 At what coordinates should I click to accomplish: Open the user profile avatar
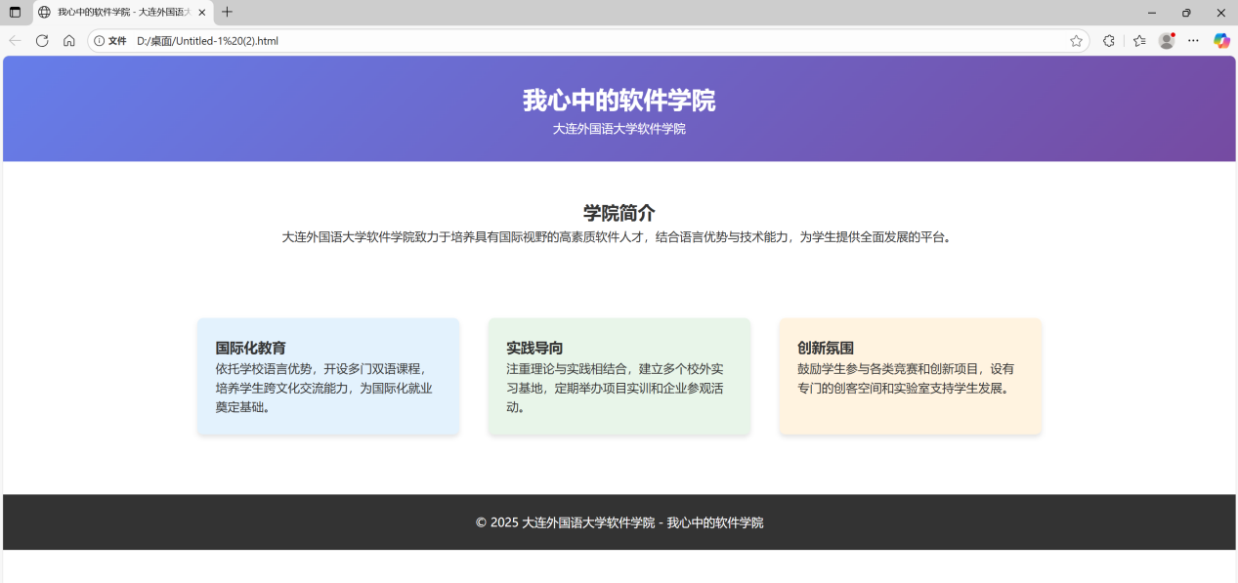[x=1166, y=41]
